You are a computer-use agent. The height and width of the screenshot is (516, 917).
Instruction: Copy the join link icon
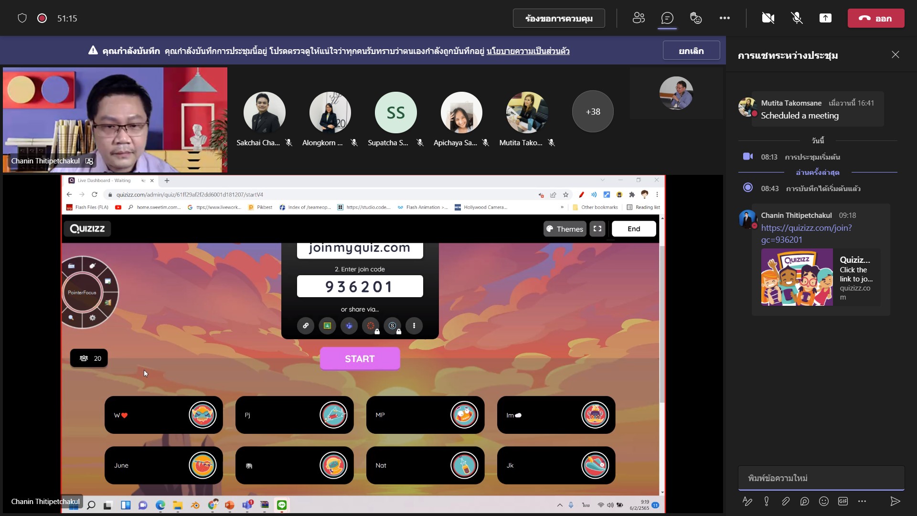coord(306,326)
